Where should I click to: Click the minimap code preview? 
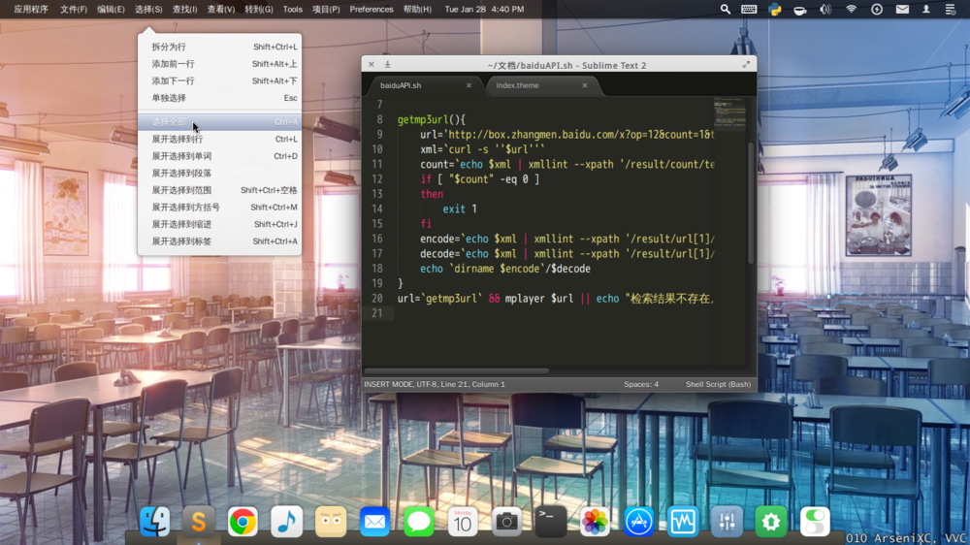(x=728, y=113)
